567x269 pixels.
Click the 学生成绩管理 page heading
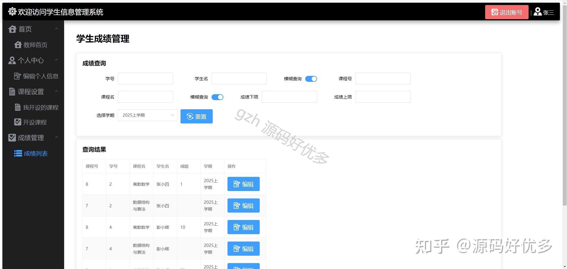pyautogui.click(x=103, y=39)
